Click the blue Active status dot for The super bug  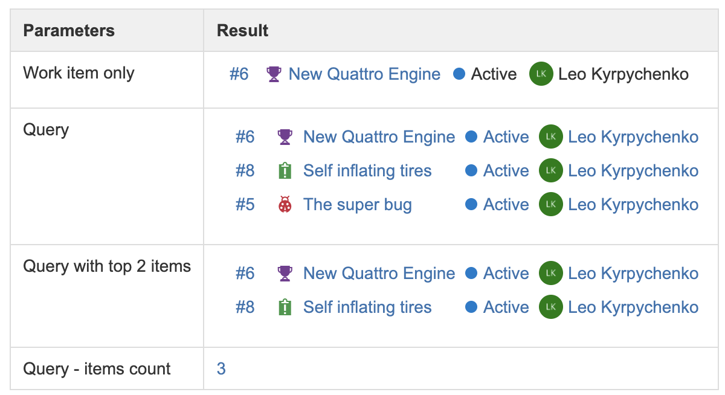[471, 204]
